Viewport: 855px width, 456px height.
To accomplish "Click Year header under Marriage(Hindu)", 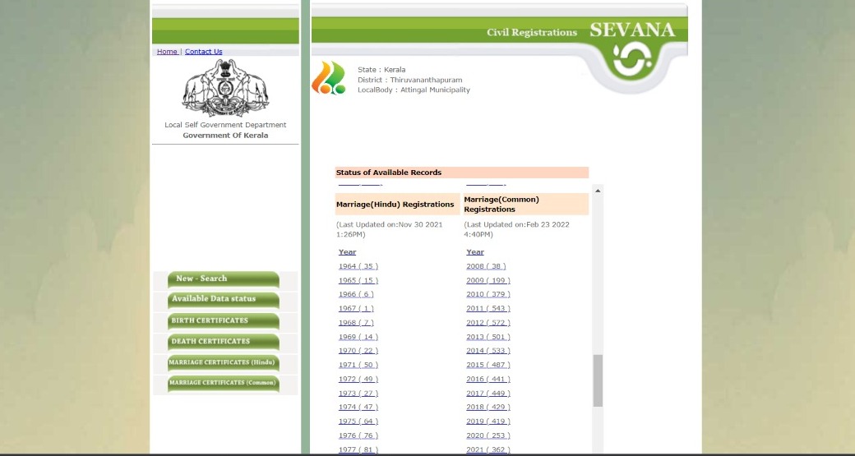I will [347, 251].
